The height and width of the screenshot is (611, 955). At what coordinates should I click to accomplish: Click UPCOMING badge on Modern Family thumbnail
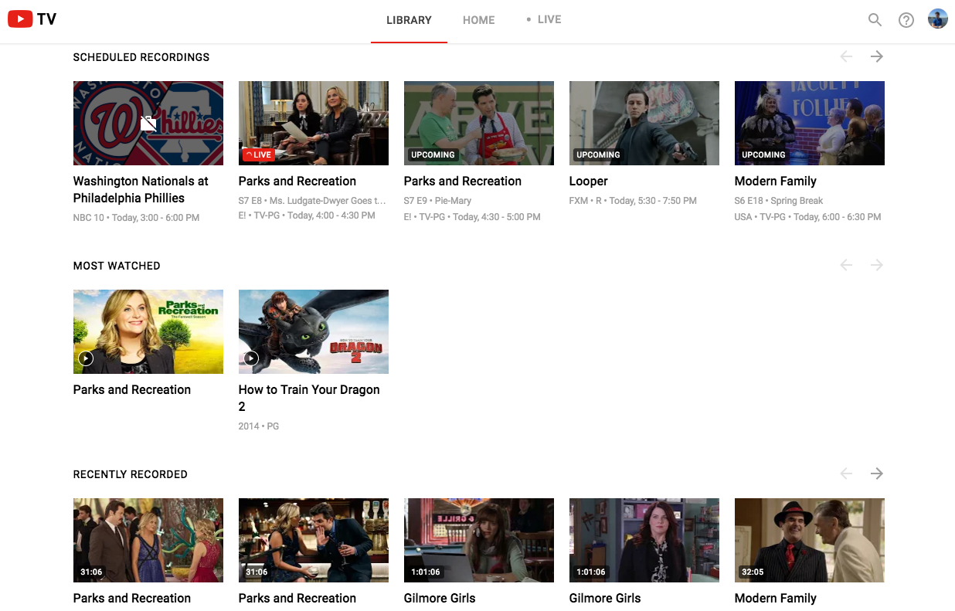(763, 154)
